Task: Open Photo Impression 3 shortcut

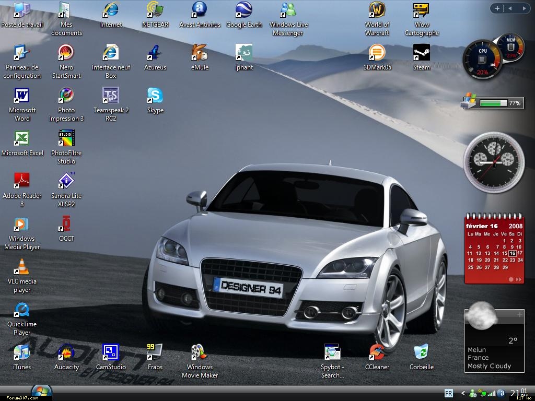Action: tap(66, 96)
